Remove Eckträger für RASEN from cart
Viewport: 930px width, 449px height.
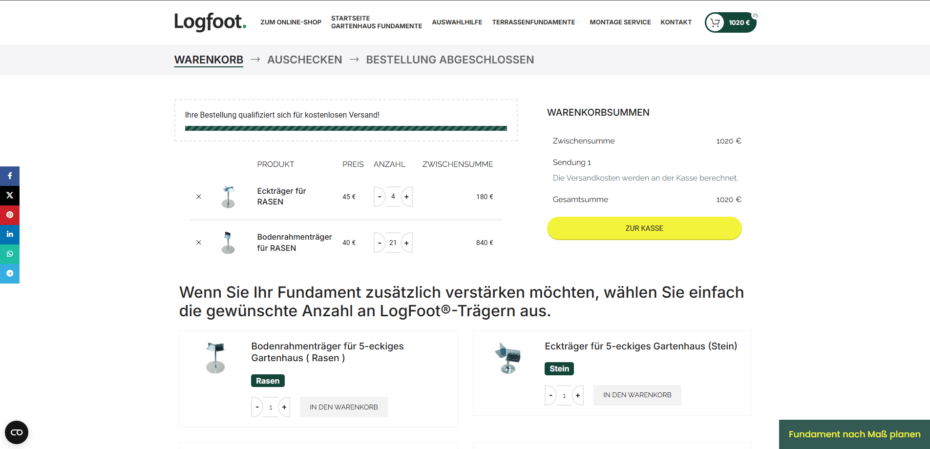pos(199,197)
